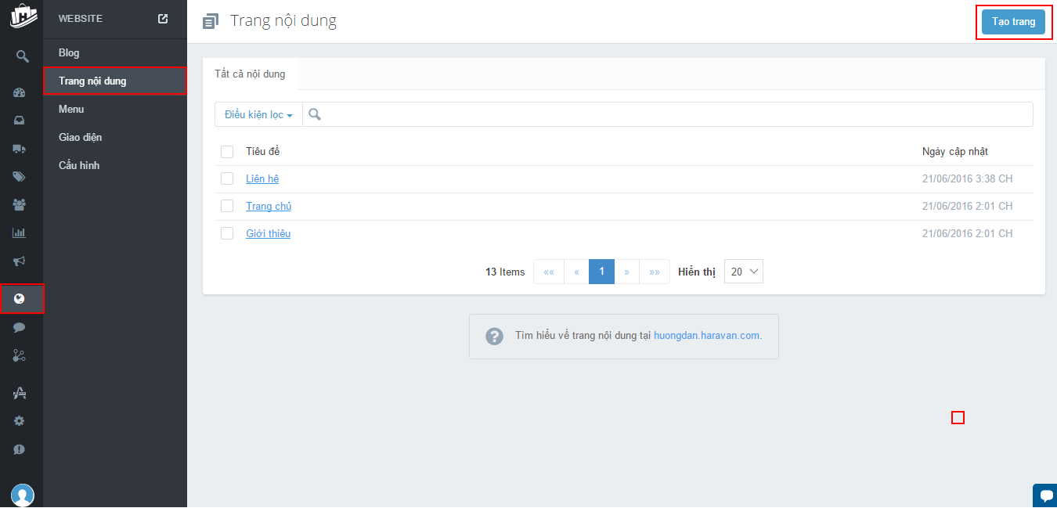The height and width of the screenshot is (508, 1057).
Task: Open the huongdan.haravan.com help link
Action: (x=707, y=335)
